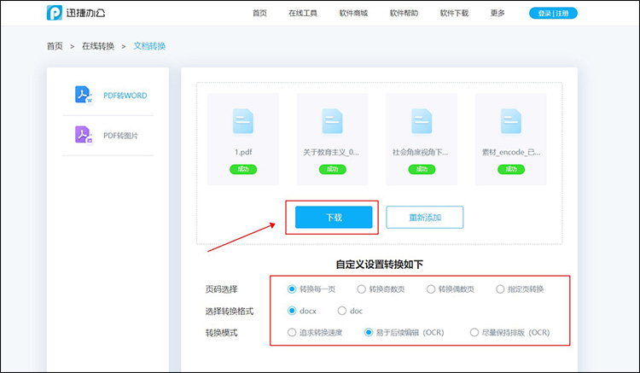The image size is (640, 373).
Task: Select 转换每一页 page option
Action: 311,289
